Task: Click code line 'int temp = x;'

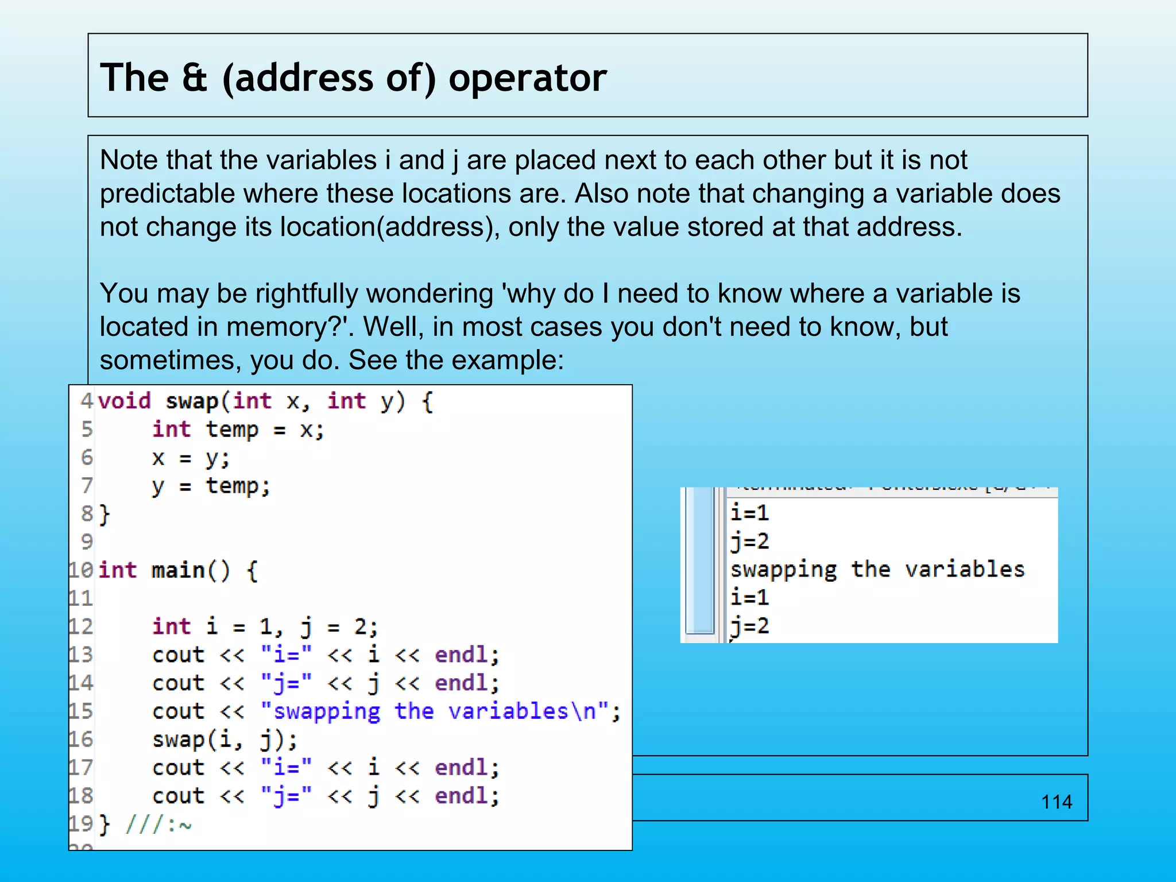Action: [x=238, y=430]
